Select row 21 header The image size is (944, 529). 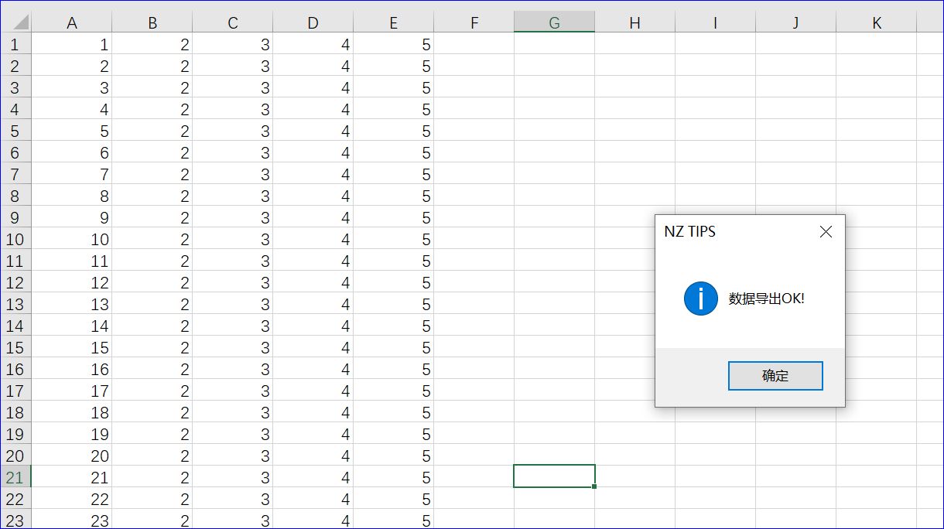[x=15, y=478]
